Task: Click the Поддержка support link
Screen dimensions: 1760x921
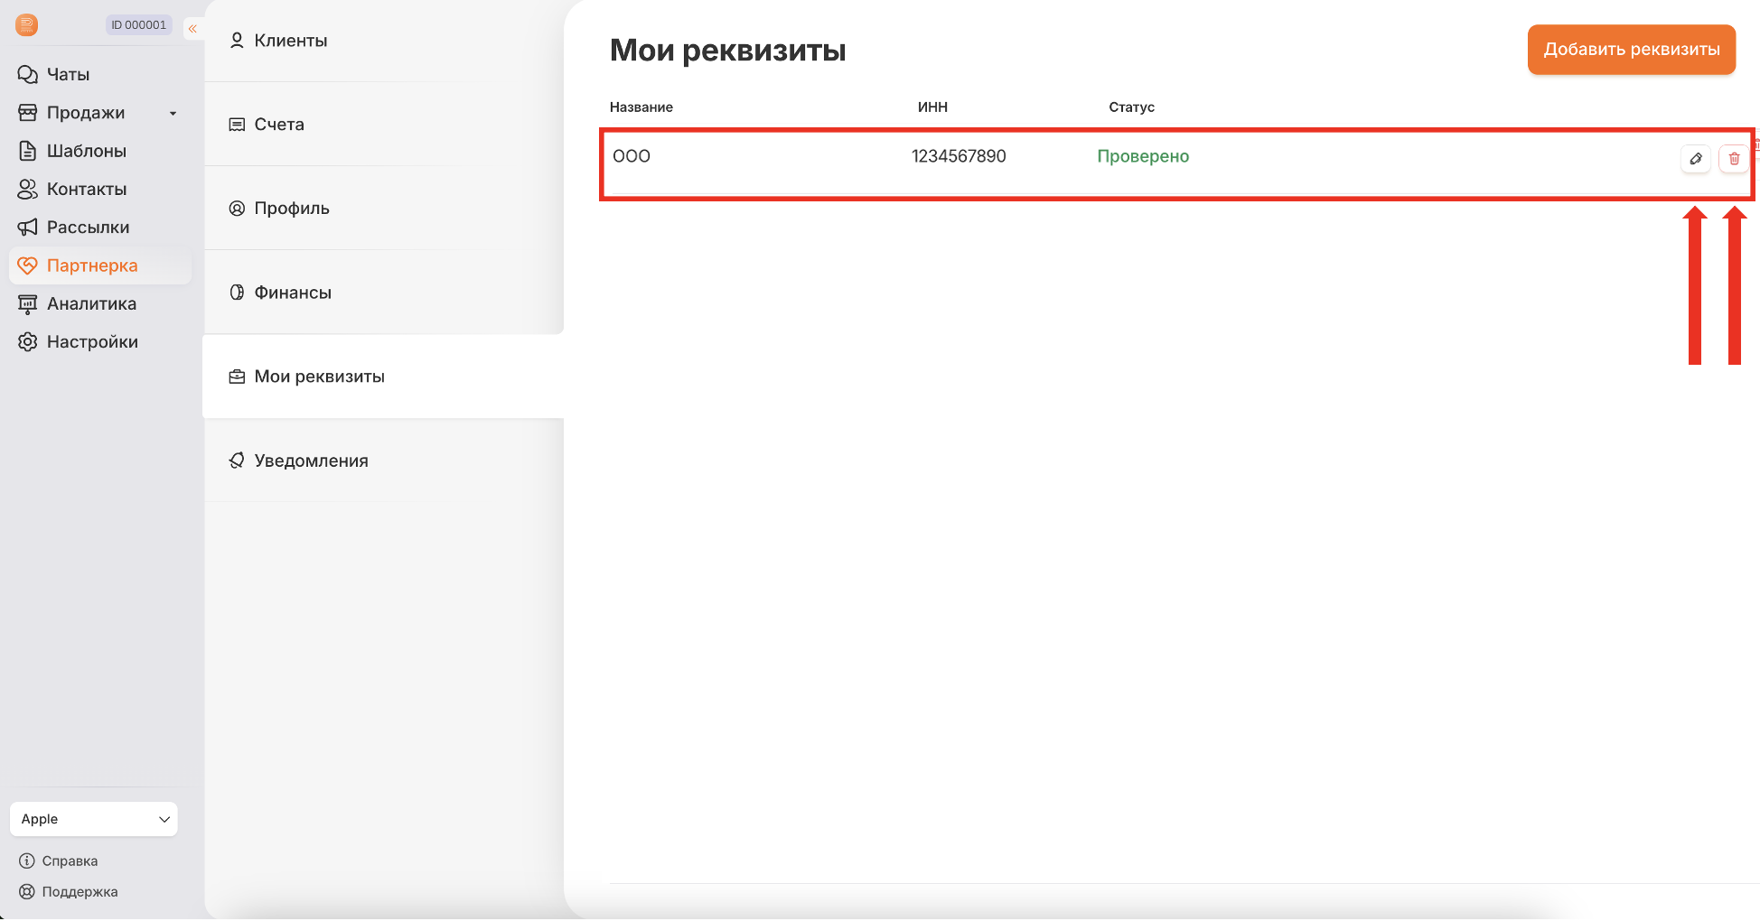Action: pyautogui.click(x=79, y=892)
